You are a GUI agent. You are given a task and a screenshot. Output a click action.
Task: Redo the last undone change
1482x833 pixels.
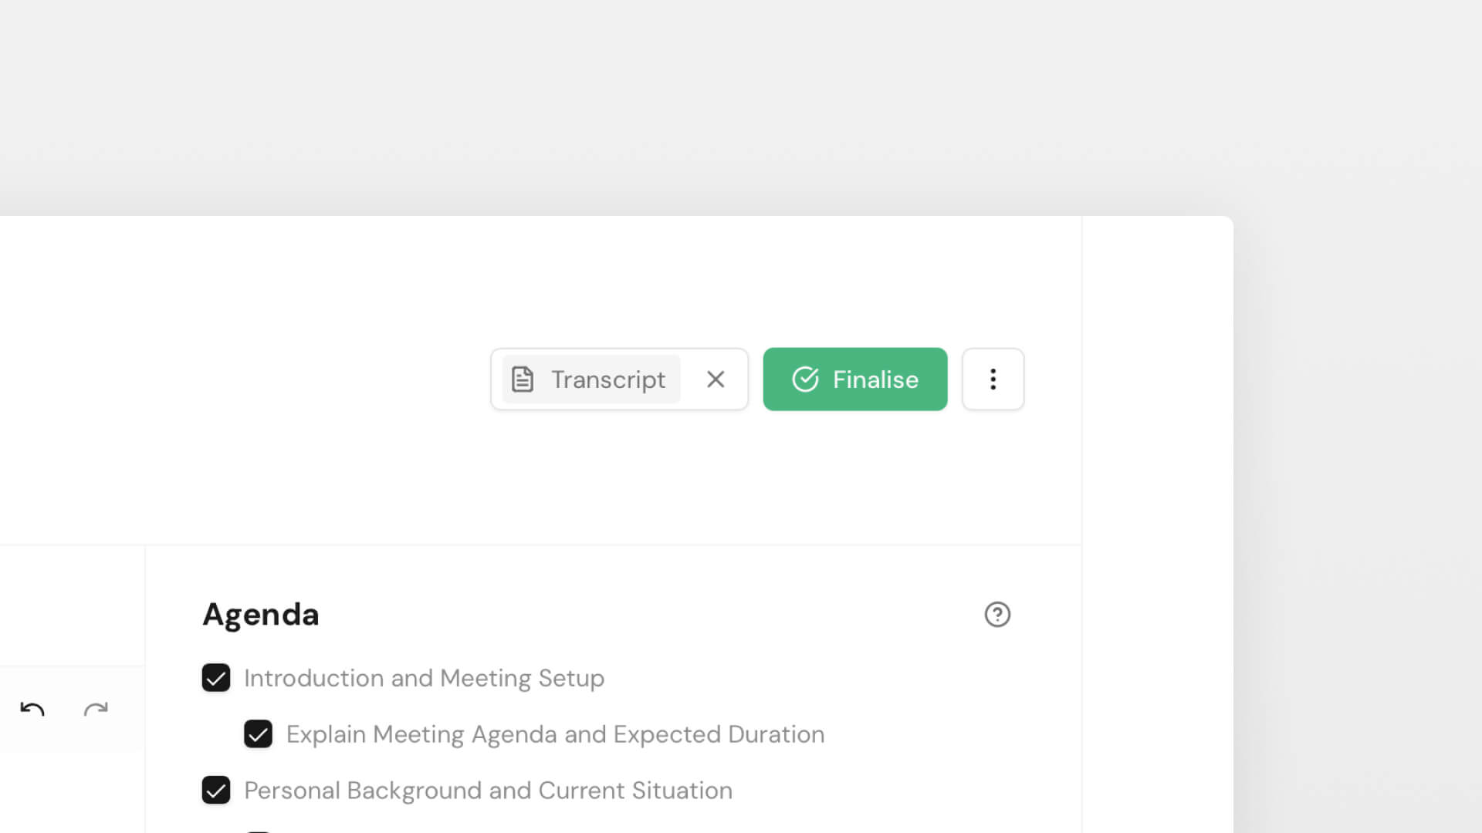pos(96,709)
